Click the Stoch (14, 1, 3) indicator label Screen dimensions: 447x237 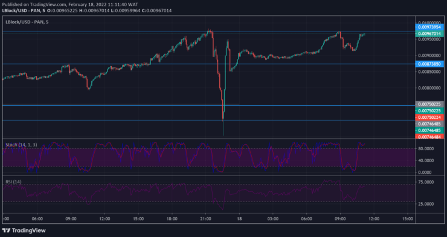[x=21, y=145]
